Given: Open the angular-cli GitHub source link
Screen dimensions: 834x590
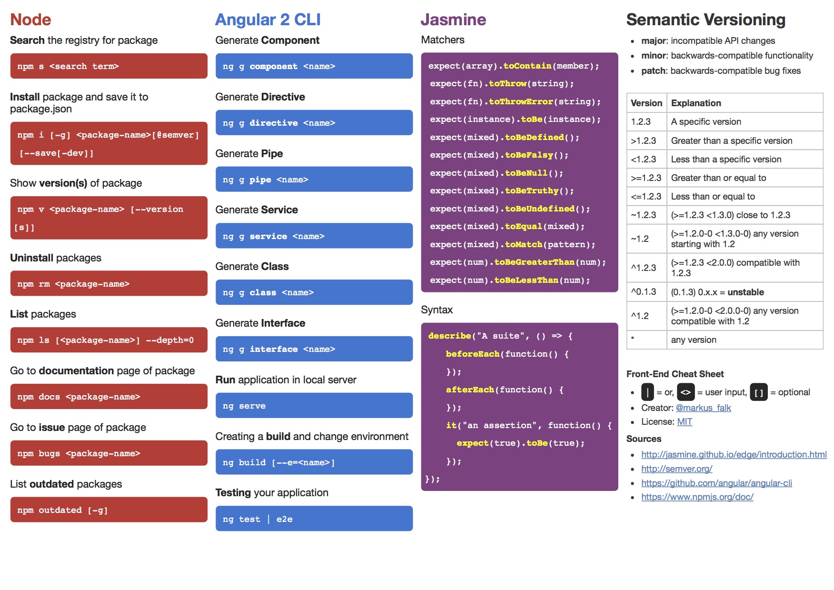Looking at the screenshot, I should point(716,483).
